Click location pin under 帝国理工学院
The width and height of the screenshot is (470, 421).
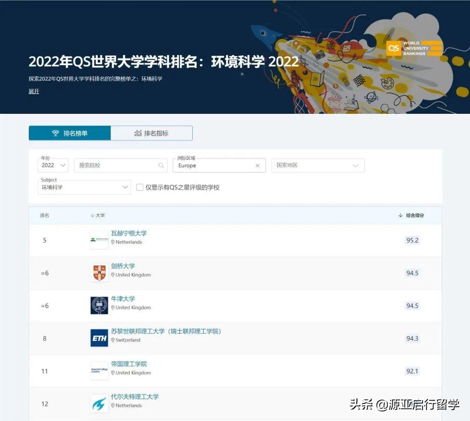pos(113,373)
